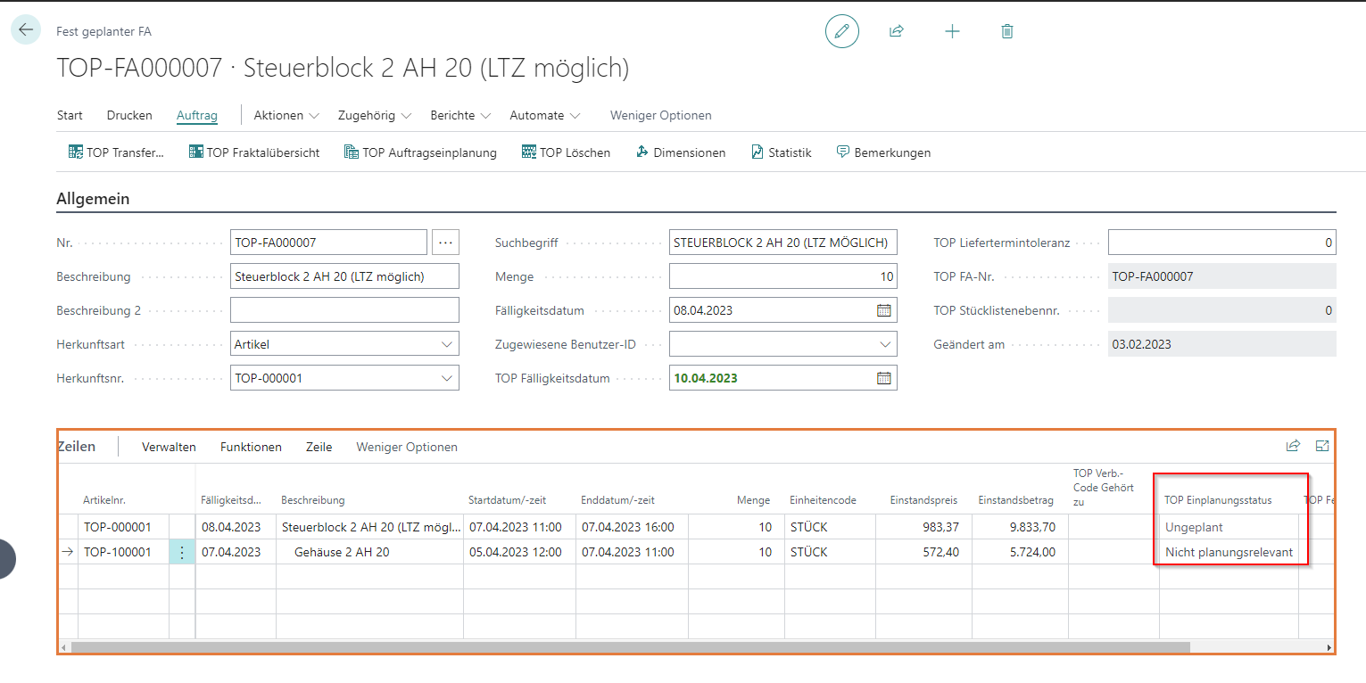Open the Aktionen menu

pos(286,115)
